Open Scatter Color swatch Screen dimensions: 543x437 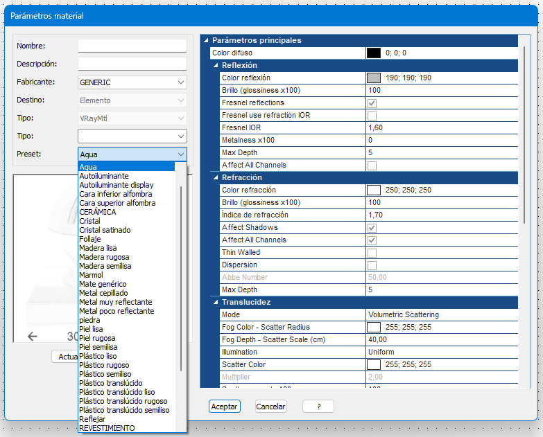click(x=374, y=364)
